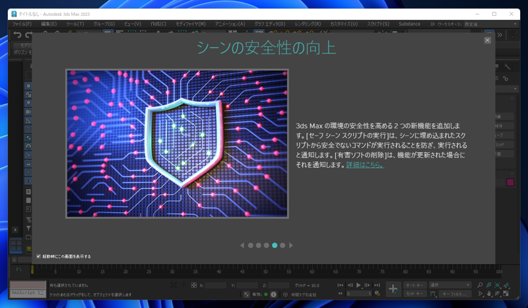The width and height of the screenshot is (528, 308).
Task: Toggle eye visibility icon in scene explorer
Action: tap(28, 181)
